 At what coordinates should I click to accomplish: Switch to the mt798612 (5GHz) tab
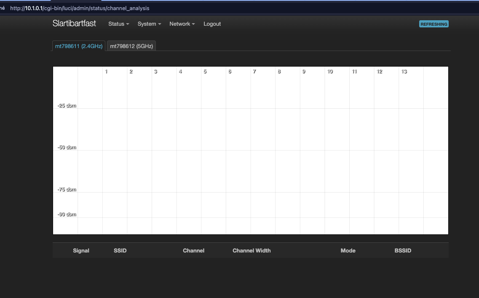point(131,46)
